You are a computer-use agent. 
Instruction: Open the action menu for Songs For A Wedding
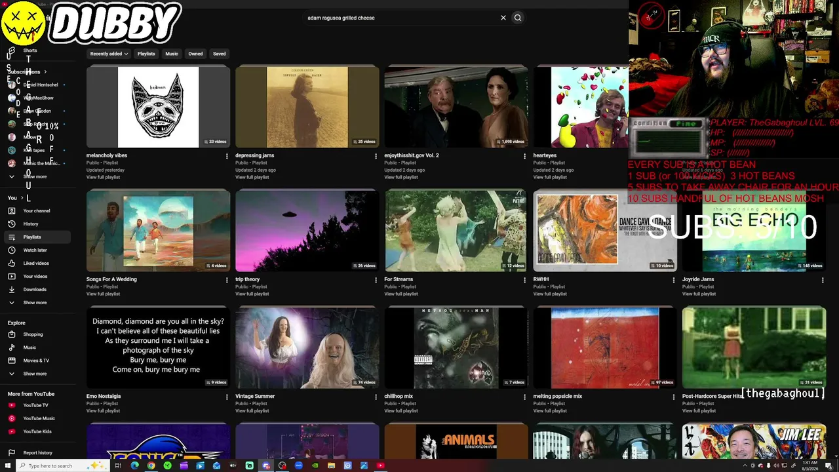pos(227,280)
